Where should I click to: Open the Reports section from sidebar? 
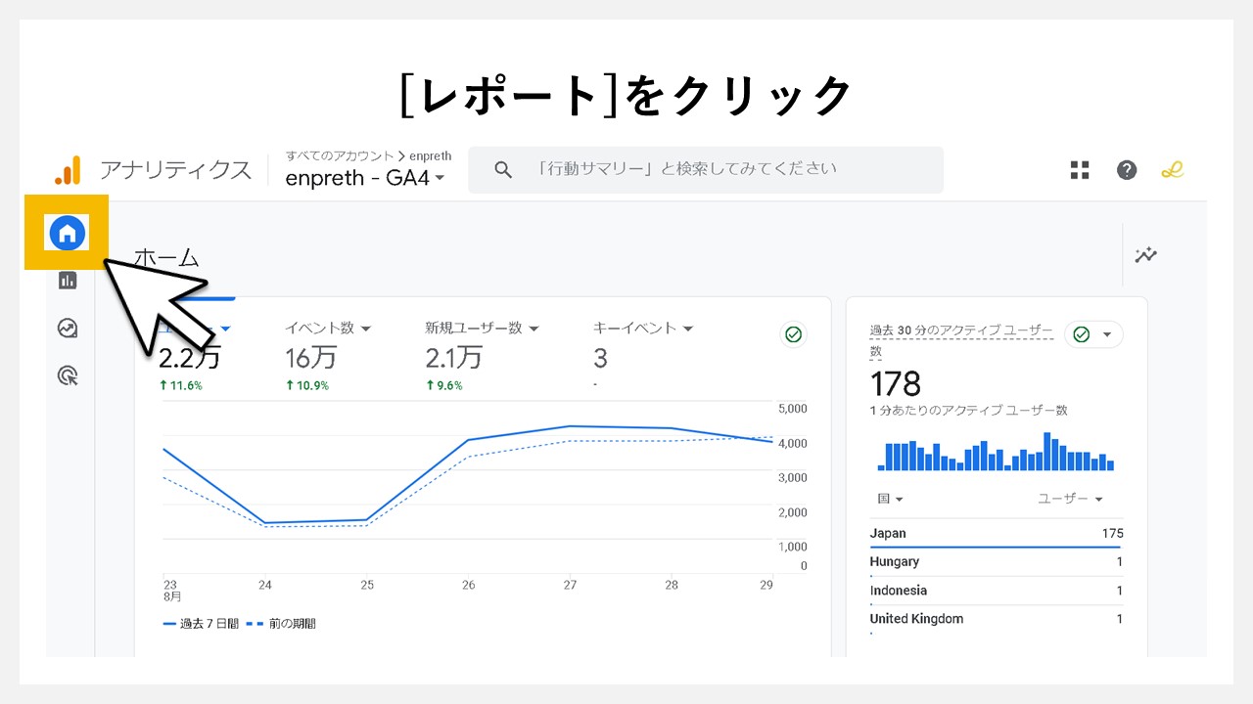(67, 280)
